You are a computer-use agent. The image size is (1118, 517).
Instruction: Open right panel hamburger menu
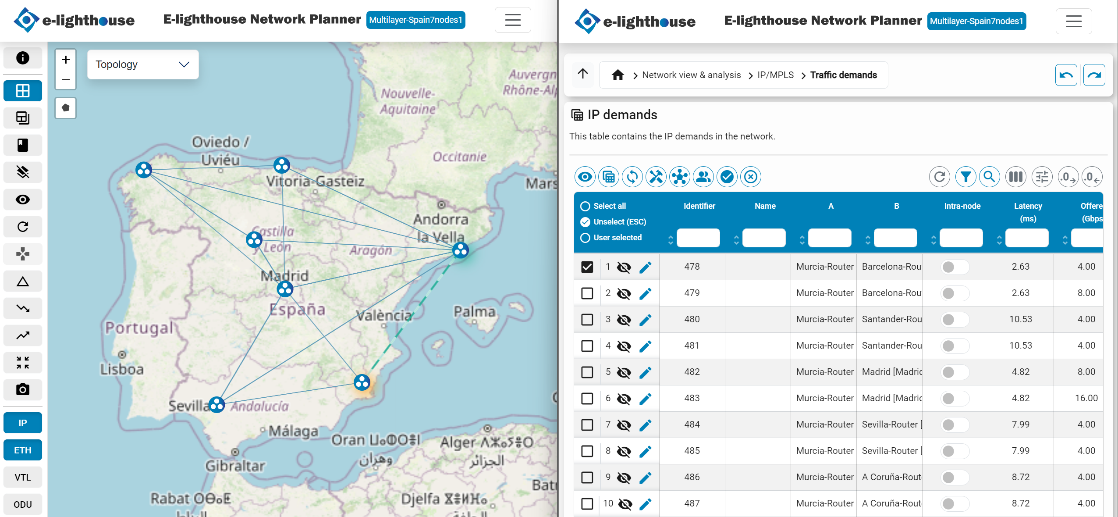(1073, 21)
